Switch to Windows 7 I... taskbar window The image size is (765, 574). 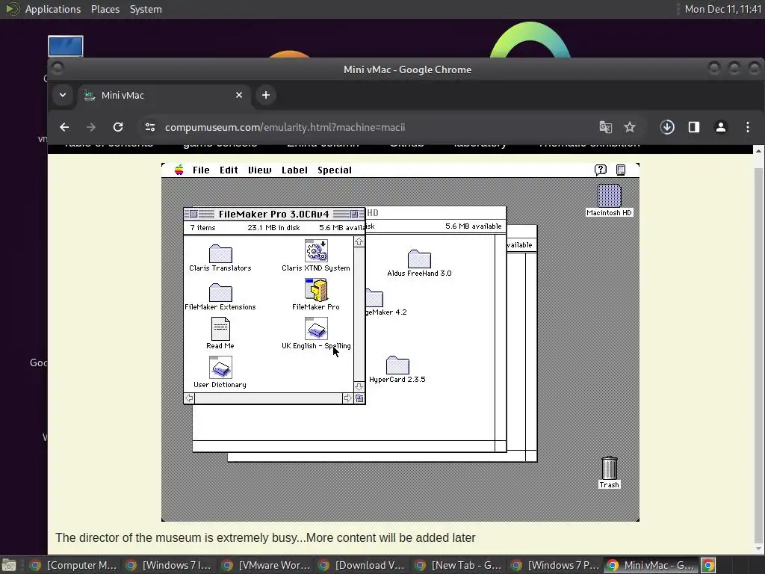169,565
